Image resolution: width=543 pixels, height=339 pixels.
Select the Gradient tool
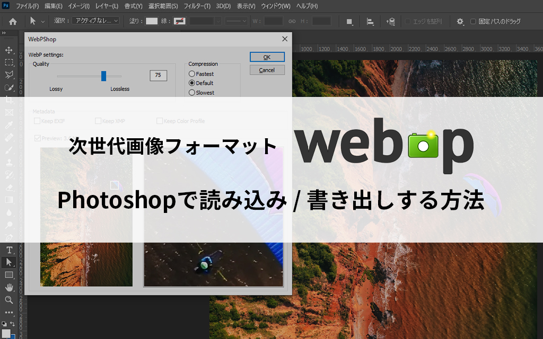9,200
